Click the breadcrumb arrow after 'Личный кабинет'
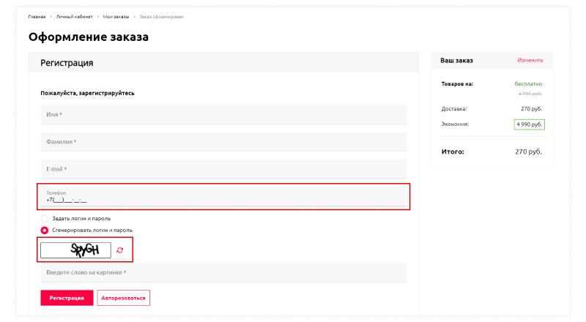Viewport: 586px width, 322px height. pos(98,17)
